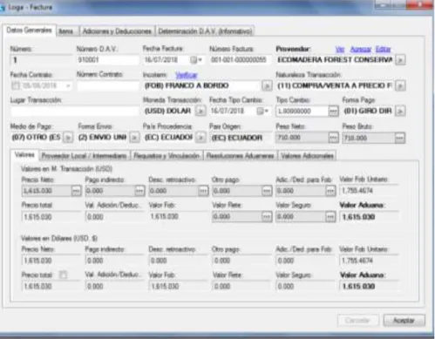Select the Valores sub-tab
Image resolution: width=435 pixels, height=339 pixels.
[24, 155]
